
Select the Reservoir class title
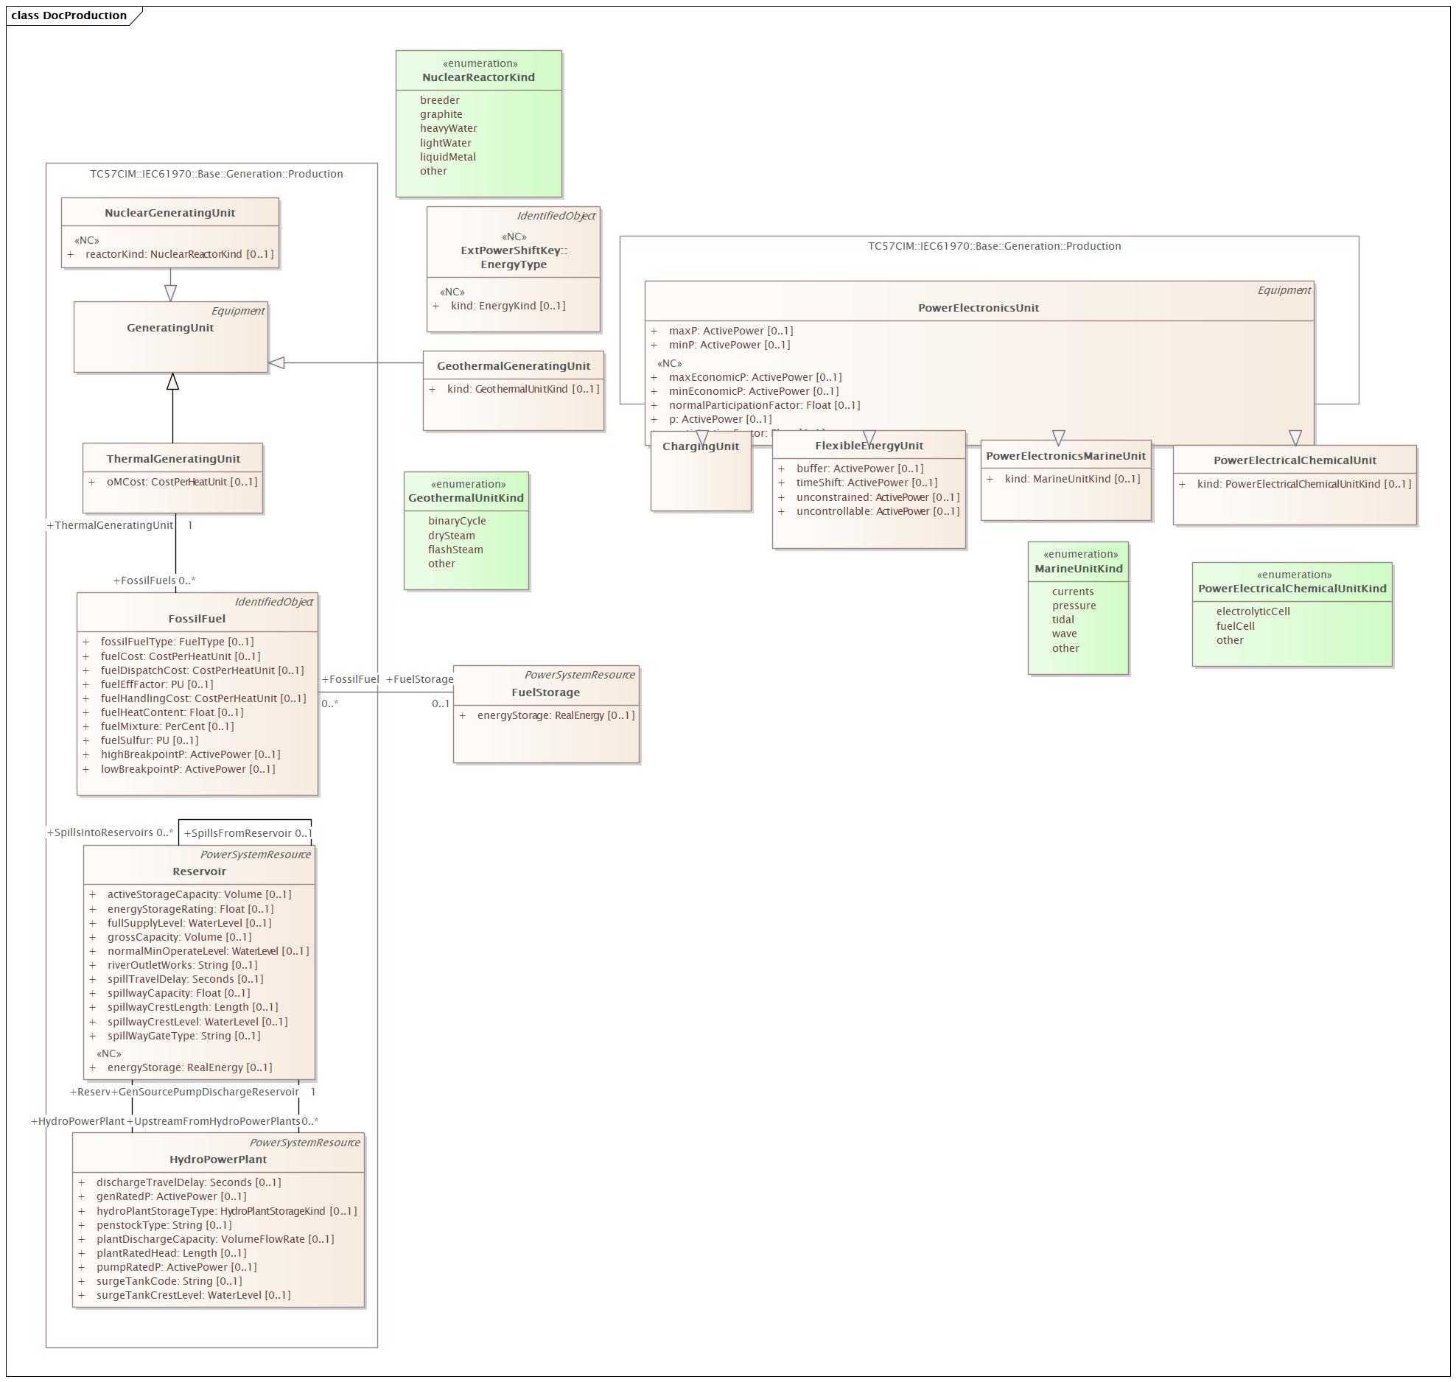click(x=200, y=871)
